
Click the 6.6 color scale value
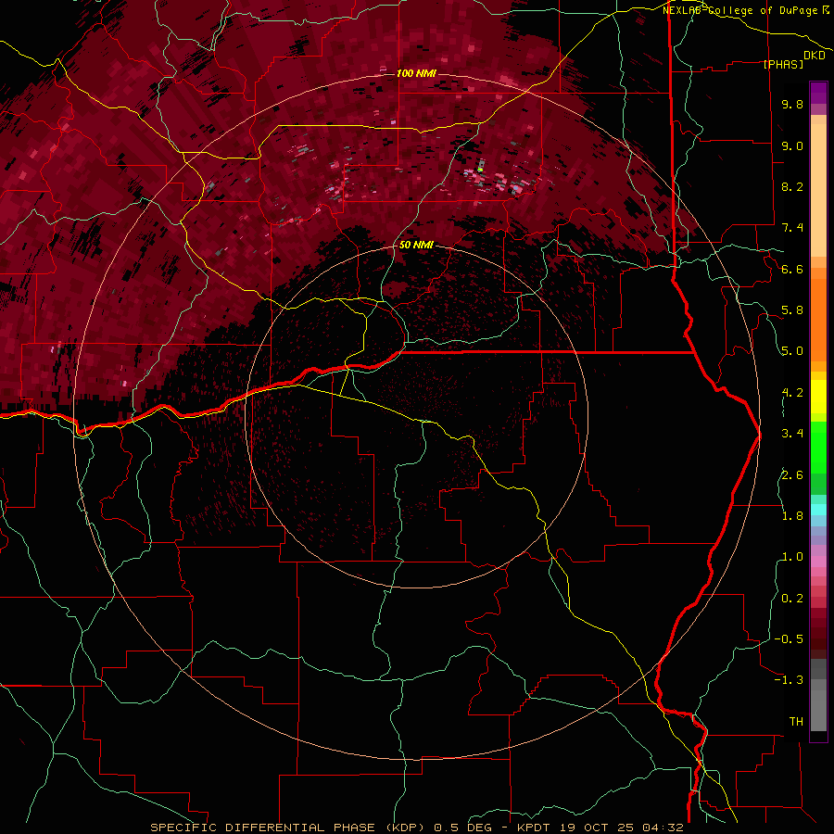pyautogui.click(x=792, y=269)
